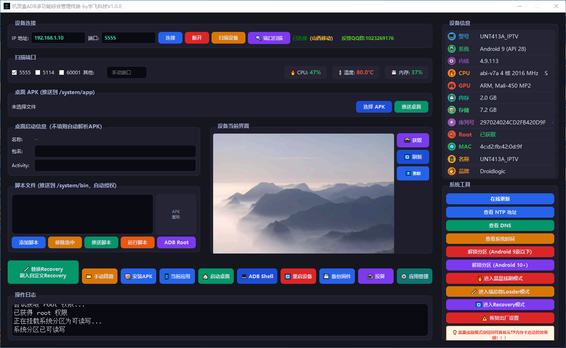Viewport: 566px width, 348px height.
Task: Click the red 断开 disconnect button
Action: point(197,38)
